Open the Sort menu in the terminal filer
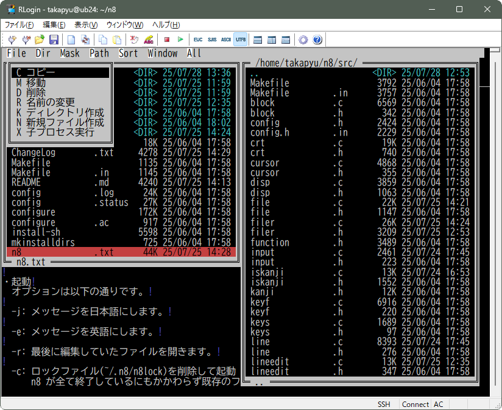Screen dimensions: 502x410 (129, 54)
